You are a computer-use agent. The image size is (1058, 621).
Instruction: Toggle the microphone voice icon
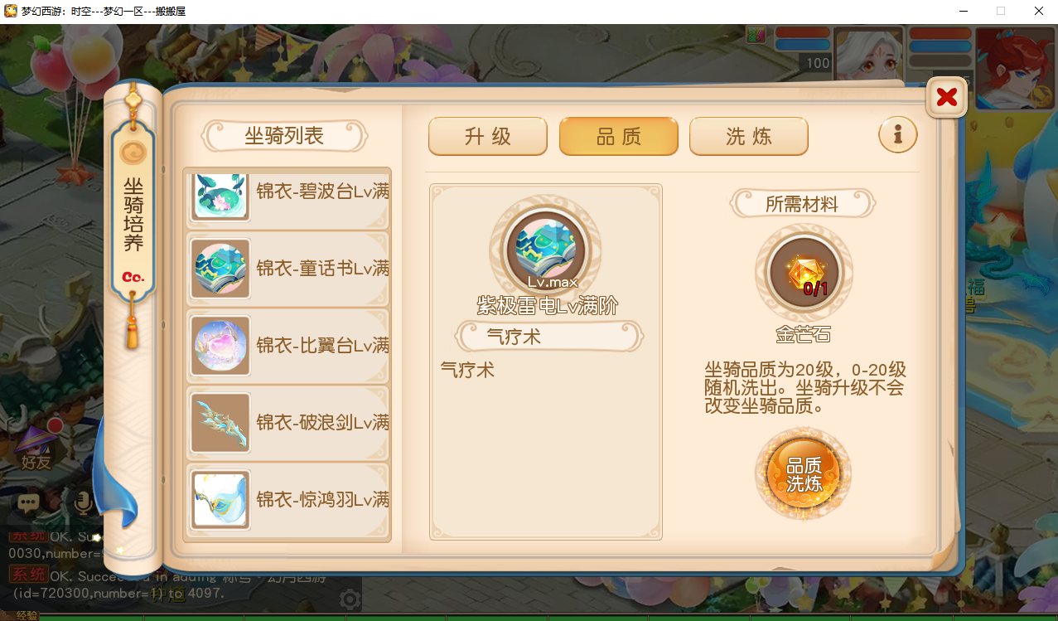pyautogui.click(x=82, y=502)
